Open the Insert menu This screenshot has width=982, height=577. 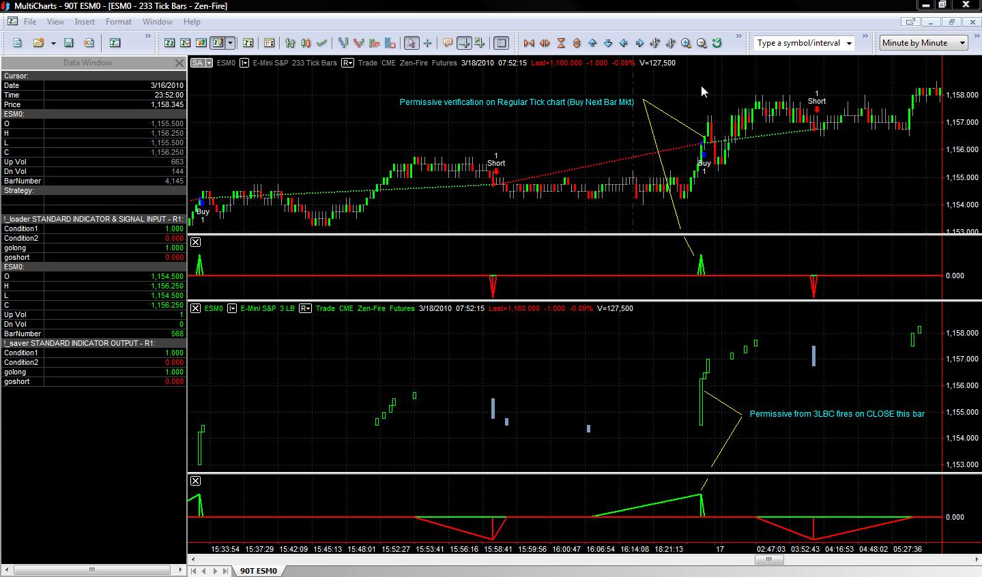pos(85,22)
